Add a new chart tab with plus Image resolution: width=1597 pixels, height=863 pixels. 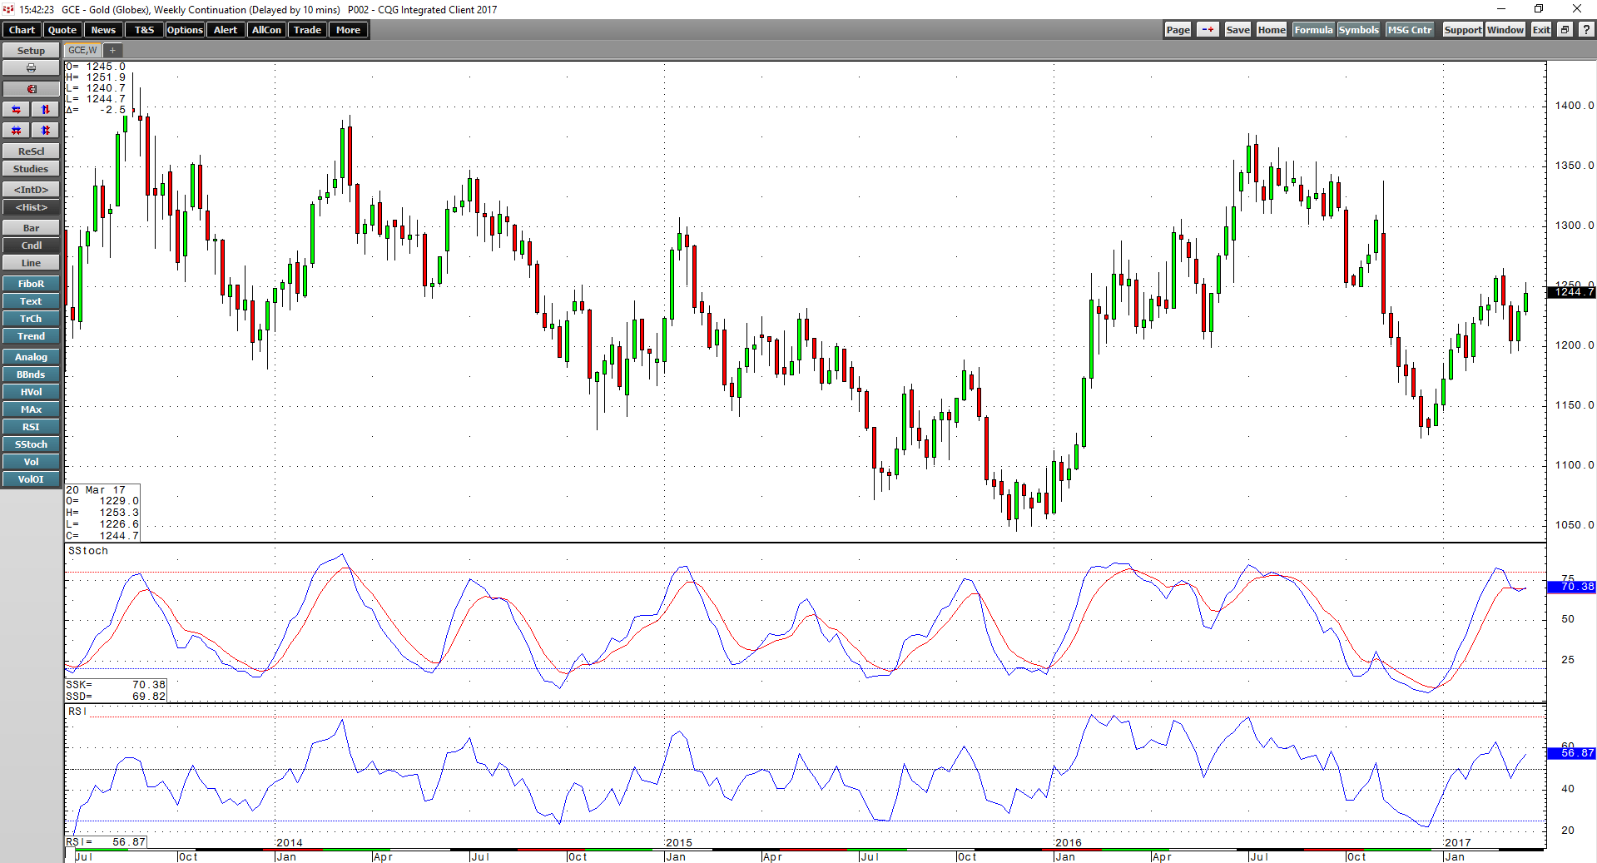[112, 51]
